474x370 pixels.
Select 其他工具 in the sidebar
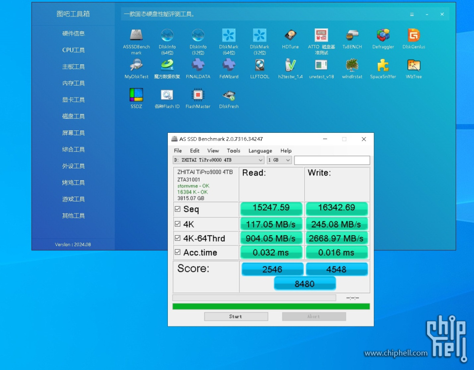point(74,215)
